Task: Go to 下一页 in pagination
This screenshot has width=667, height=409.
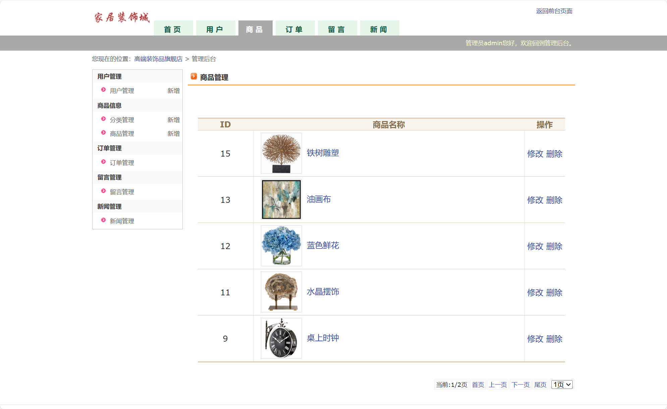Action: (x=520, y=385)
